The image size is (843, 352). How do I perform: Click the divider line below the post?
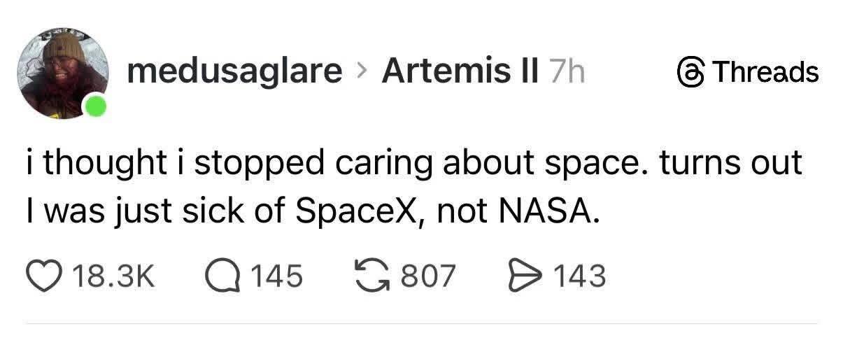tap(421, 323)
